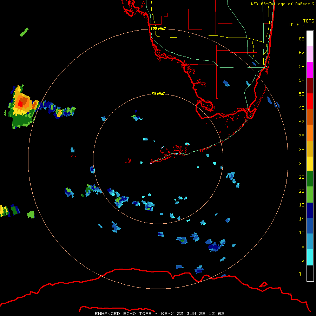This screenshot has width=316, height=316.
Task: Click the legend value "22"
Action: pyautogui.click(x=302, y=191)
